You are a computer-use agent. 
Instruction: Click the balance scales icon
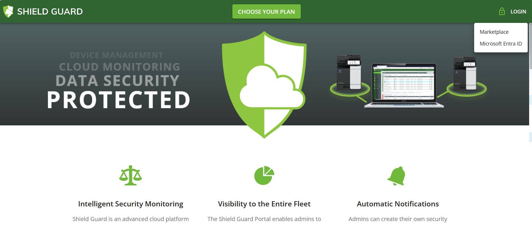tap(131, 175)
